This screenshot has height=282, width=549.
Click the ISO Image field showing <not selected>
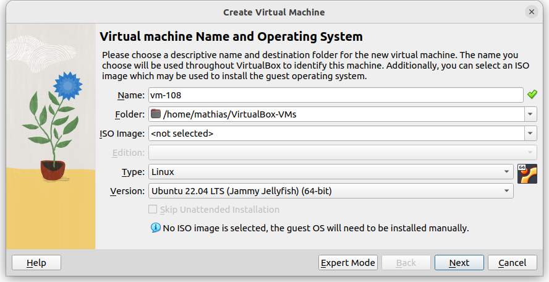coord(335,134)
